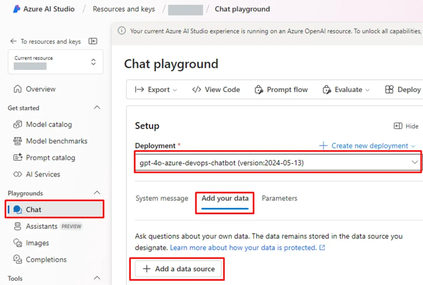The height and width of the screenshot is (285, 423).
Task: Click the AI Services icon
Action: pos(17,174)
